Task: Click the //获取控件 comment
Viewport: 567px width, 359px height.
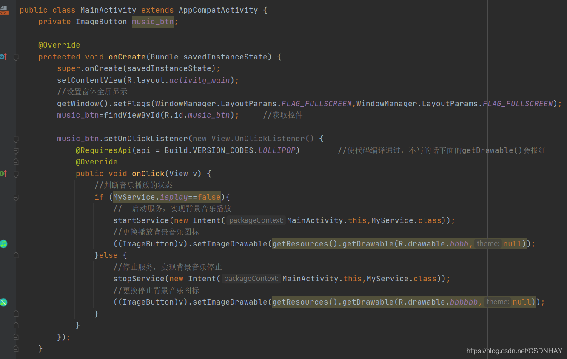Action: tap(283, 115)
